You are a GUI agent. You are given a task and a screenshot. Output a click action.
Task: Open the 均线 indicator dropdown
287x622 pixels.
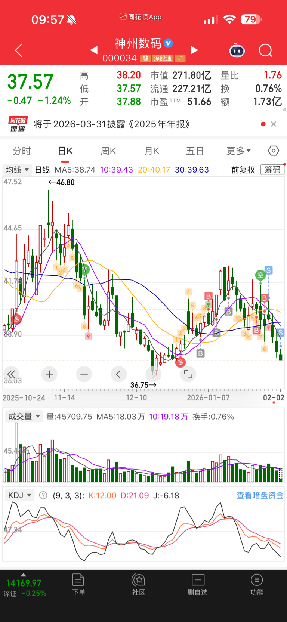(17, 170)
